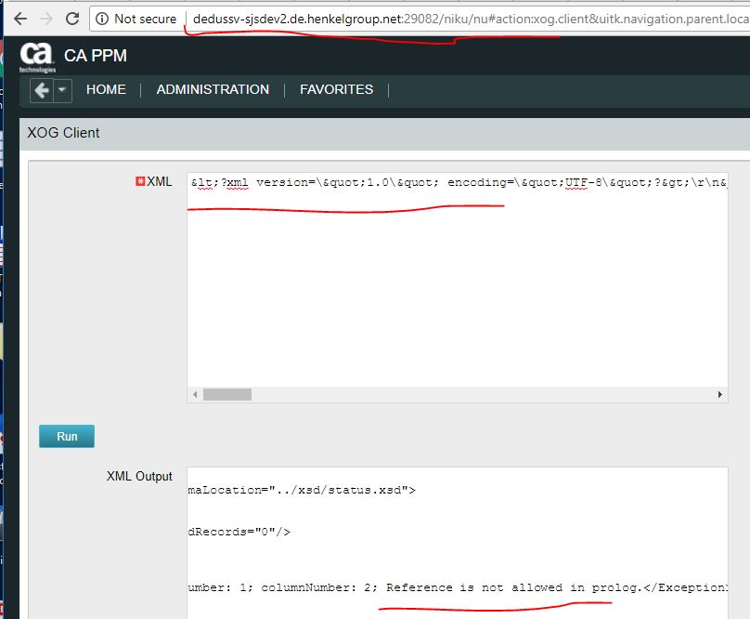Viewport: 750px width, 619px height.
Task: Click the 'maLocation="../xsd/status.xsd">' output line
Action: pyautogui.click(x=302, y=490)
